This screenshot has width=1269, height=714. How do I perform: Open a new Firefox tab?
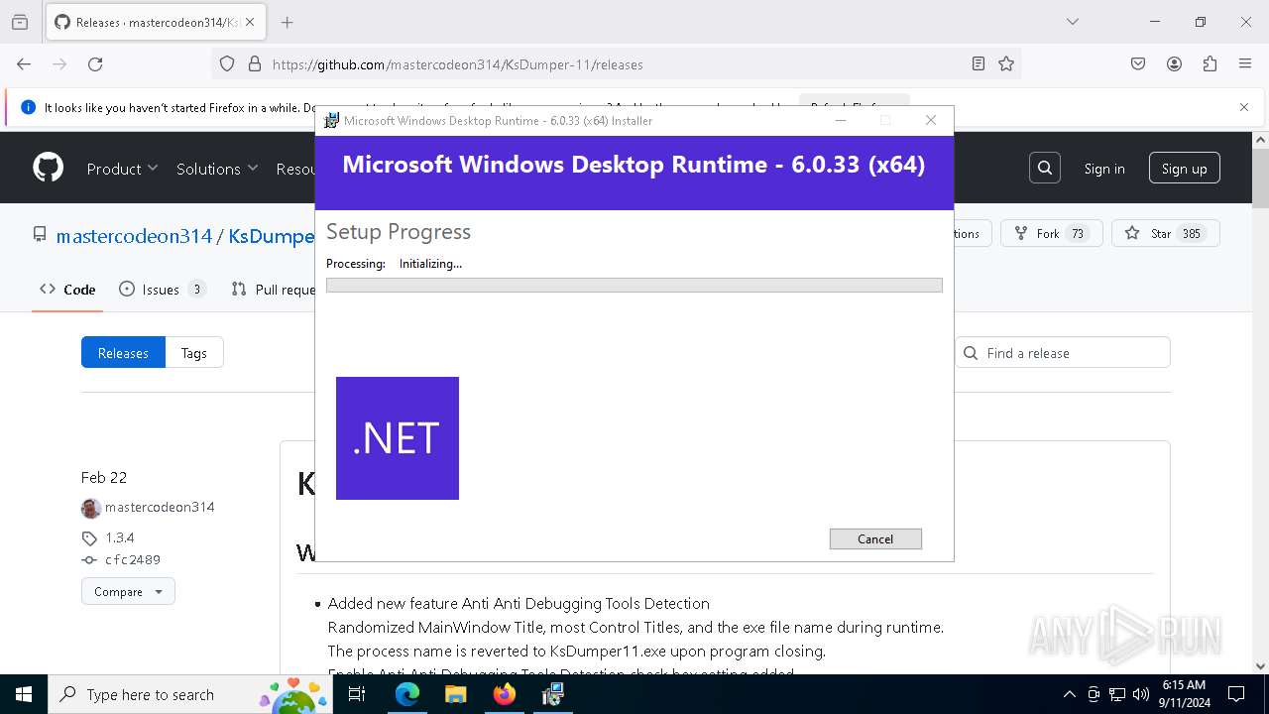tap(287, 22)
